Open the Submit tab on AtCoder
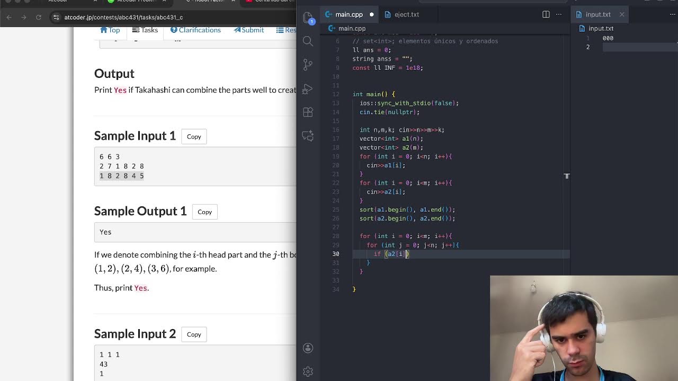The height and width of the screenshot is (381, 678). coord(249,30)
